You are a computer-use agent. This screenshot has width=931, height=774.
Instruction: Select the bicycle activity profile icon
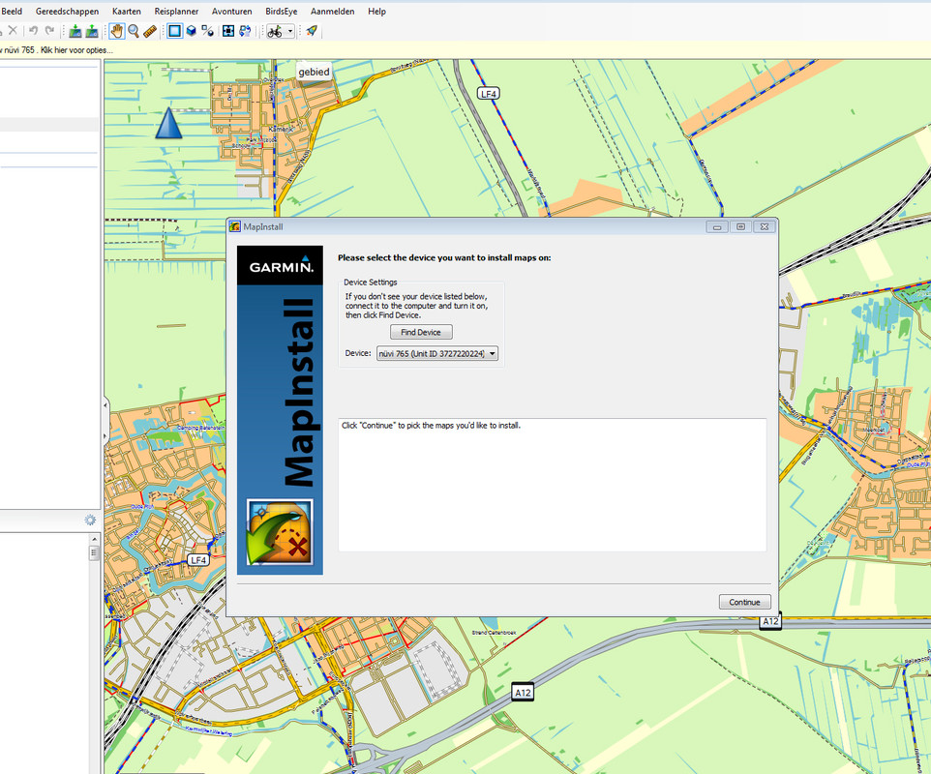(x=274, y=31)
